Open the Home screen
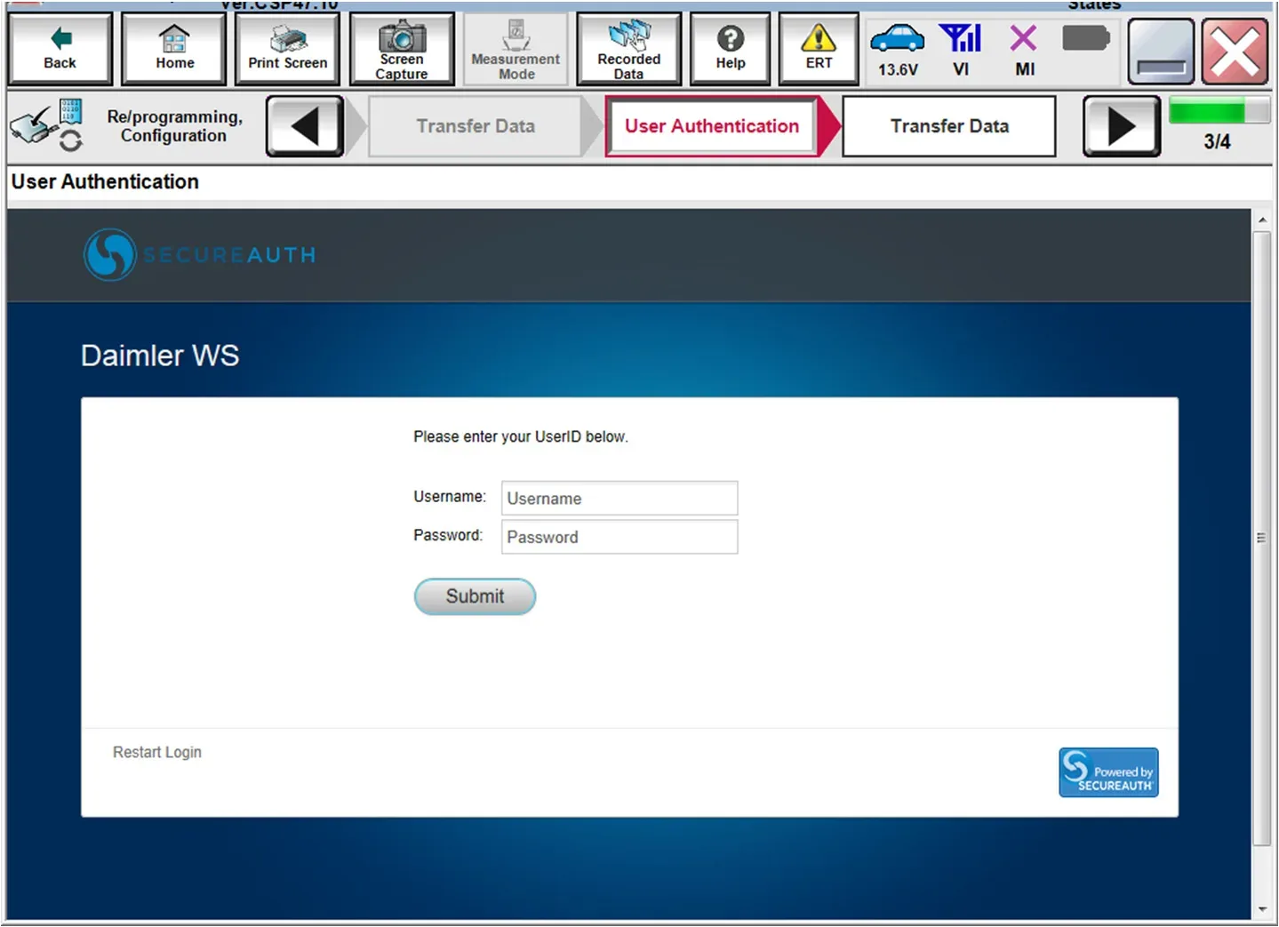Screen dimensions: 1279x927 (174, 49)
